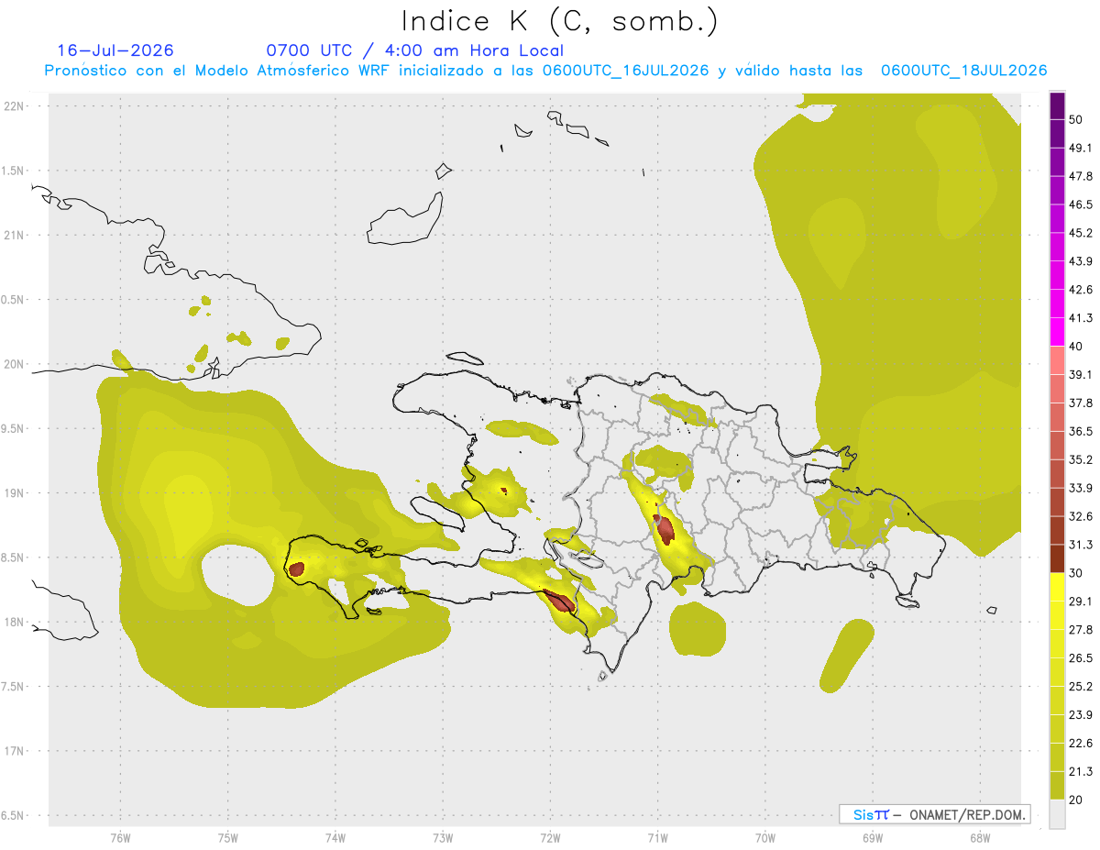
Task: Select the bright yellow swatch between 29.1 and 30
Action: coord(1057,586)
